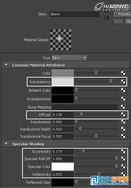Click the Ambient Color map checker icon
Viewport: 131px width, 188px height.
tap(123, 90)
